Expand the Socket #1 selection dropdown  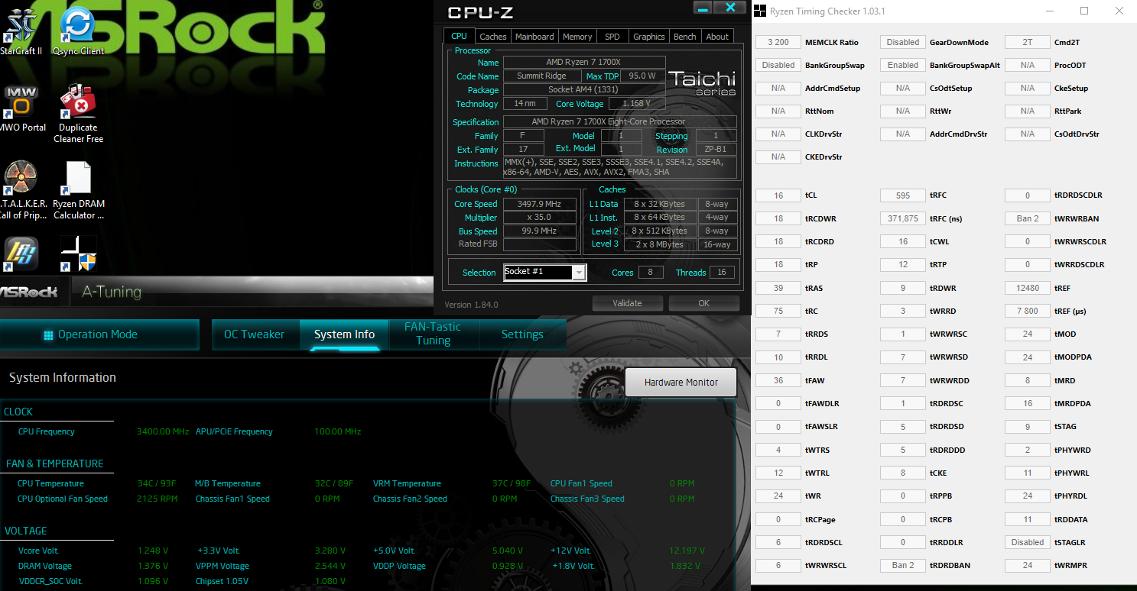579,273
